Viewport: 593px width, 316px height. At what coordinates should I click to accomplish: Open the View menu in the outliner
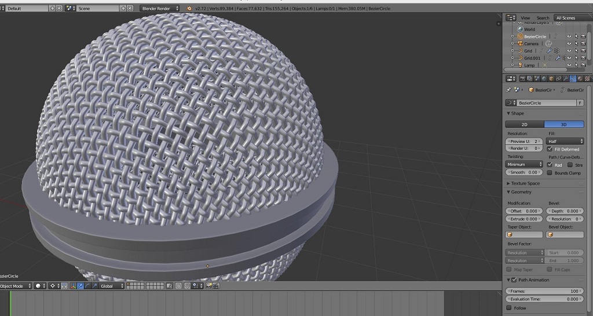[525, 18]
